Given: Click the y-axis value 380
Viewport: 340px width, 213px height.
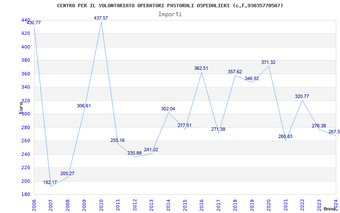Looking at the screenshot, I should [25, 60].
